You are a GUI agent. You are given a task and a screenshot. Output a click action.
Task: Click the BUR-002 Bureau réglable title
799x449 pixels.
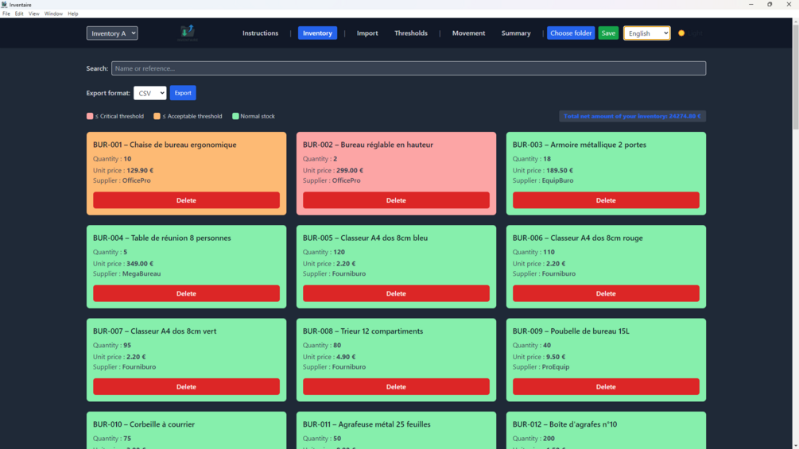pyautogui.click(x=368, y=145)
